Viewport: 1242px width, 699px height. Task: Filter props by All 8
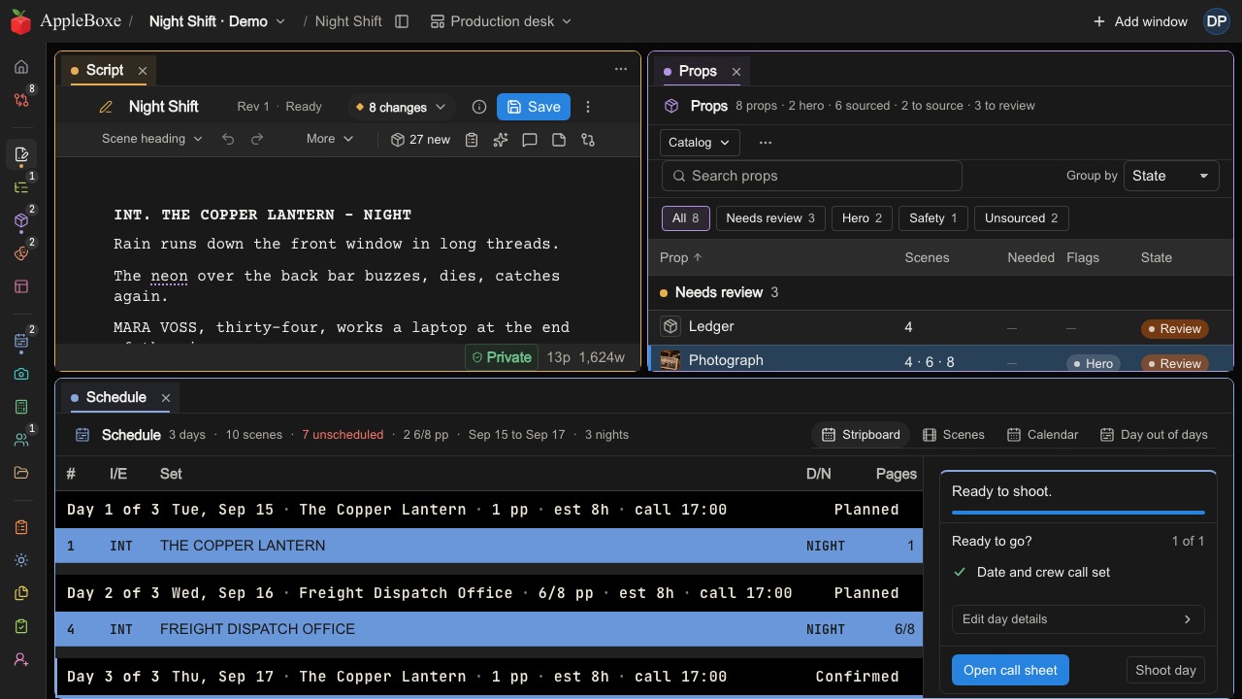tap(686, 217)
